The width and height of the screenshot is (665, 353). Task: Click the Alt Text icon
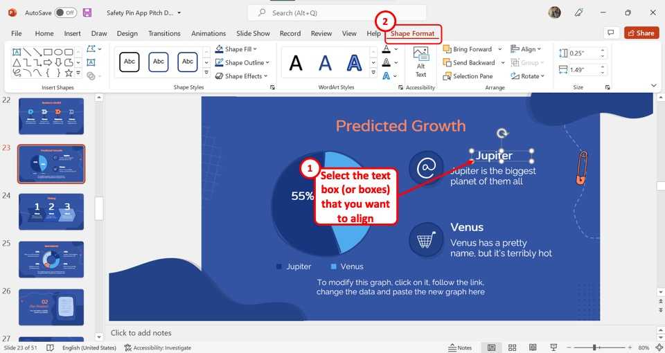[x=420, y=61]
